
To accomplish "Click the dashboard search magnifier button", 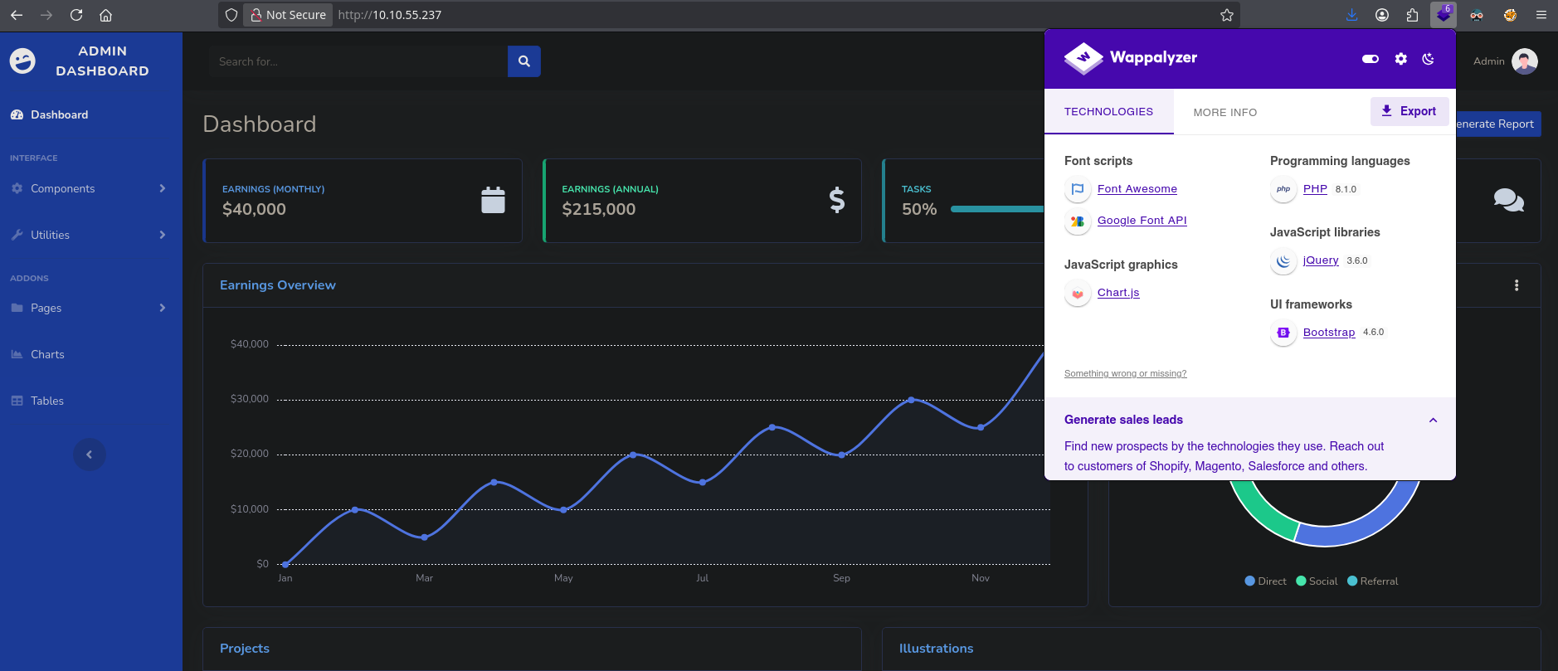I will [x=523, y=61].
